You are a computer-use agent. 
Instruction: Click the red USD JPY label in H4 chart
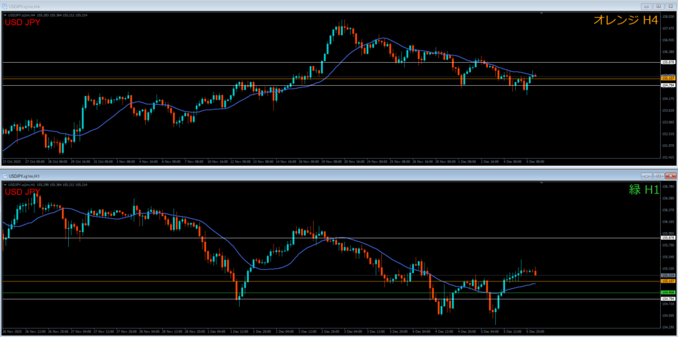[23, 22]
